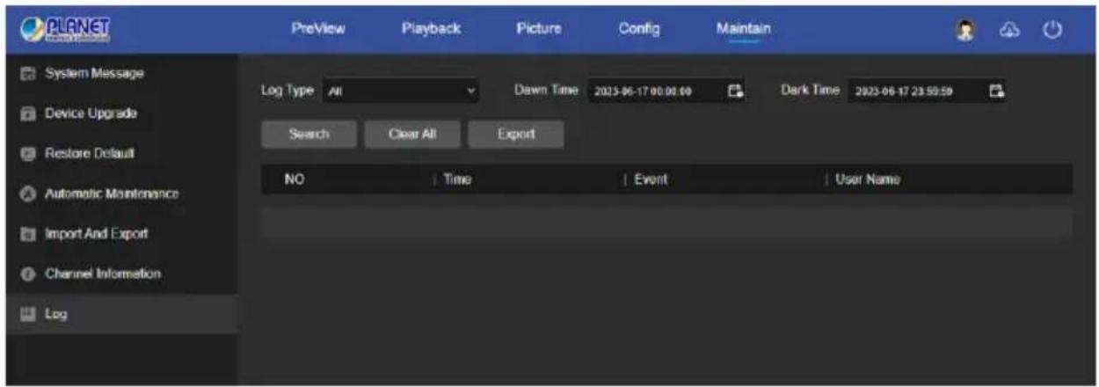Open the Dark Time calendar picker
This screenshot has width=1099, height=387.
995,91
